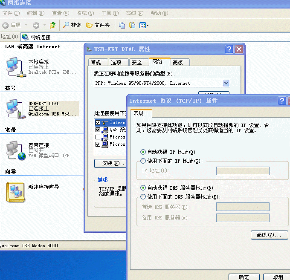Screen dimensions: 290x280
Task: Click the 安装 button
Action: (111, 163)
